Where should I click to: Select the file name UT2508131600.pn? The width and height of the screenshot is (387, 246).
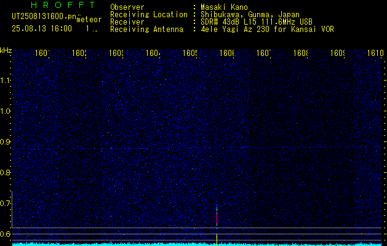click(x=44, y=17)
